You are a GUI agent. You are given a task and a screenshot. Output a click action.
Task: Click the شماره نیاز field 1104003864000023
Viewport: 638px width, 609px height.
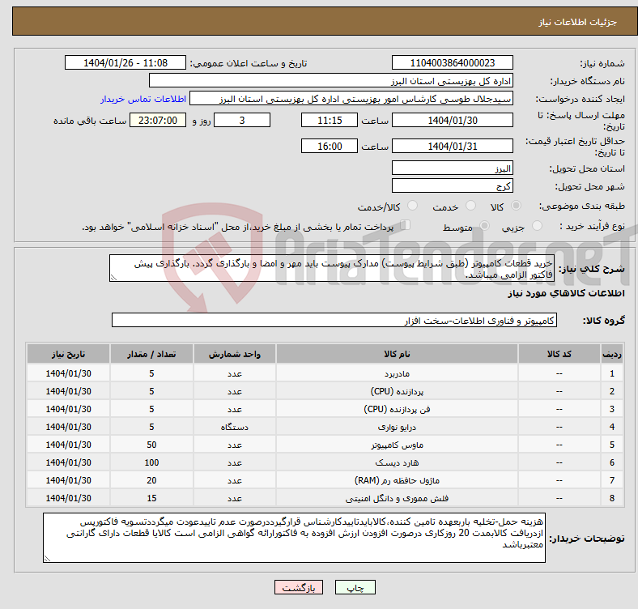coord(452,63)
